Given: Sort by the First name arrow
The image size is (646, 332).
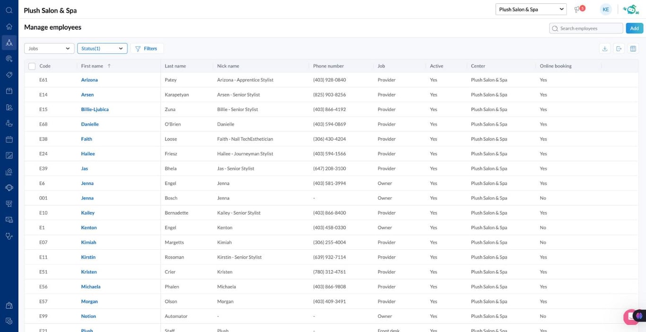Looking at the screenshot, I should point(109,66).
